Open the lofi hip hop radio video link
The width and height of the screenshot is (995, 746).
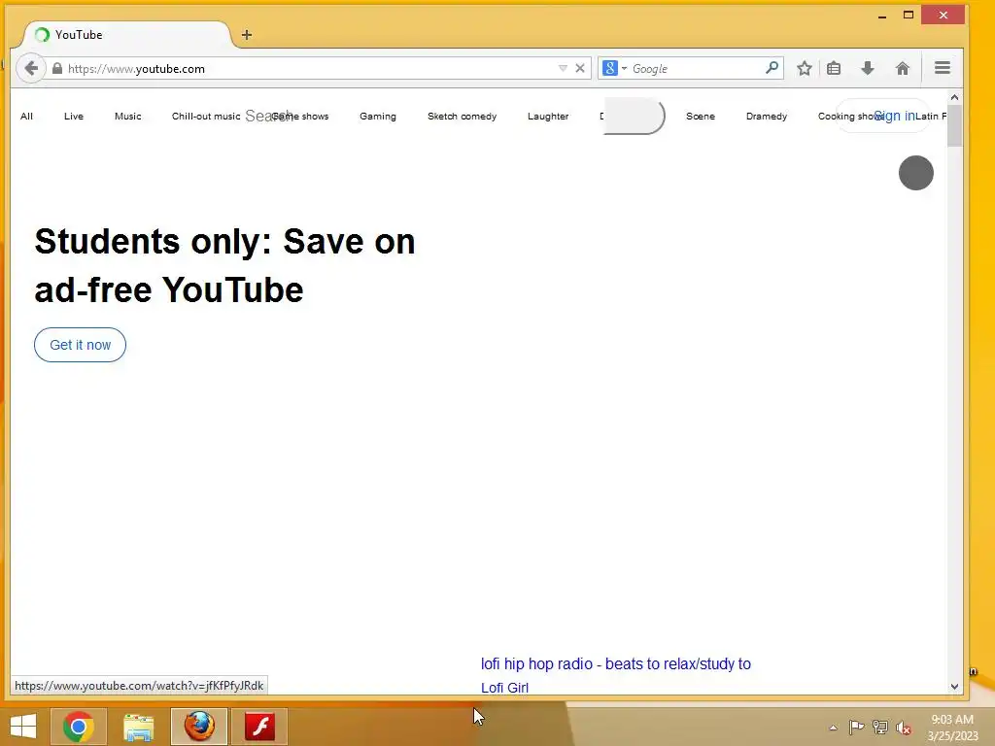pyautogui.click(x=615, y=664)
